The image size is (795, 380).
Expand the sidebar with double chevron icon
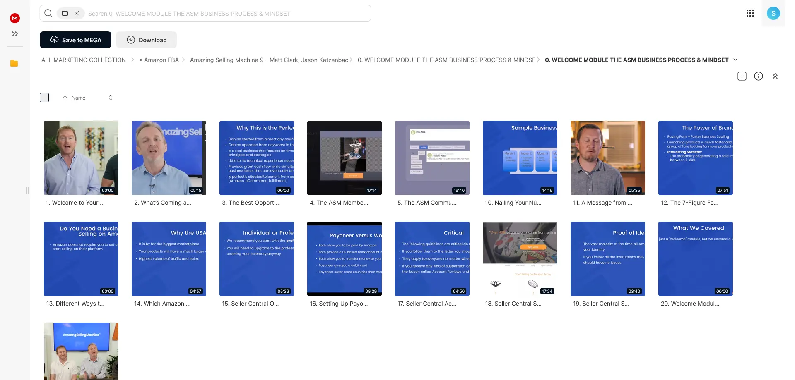pos(15,34)
